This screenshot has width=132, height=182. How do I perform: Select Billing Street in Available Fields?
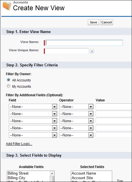(x=18, y=173)
